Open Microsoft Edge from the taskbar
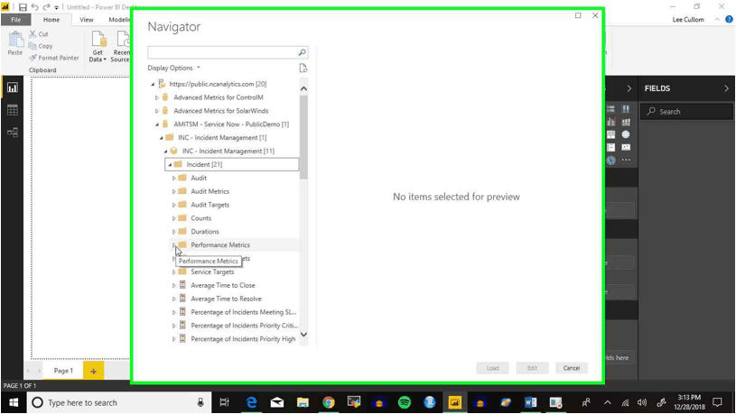736x414 pixels. [x=252, y=402]
